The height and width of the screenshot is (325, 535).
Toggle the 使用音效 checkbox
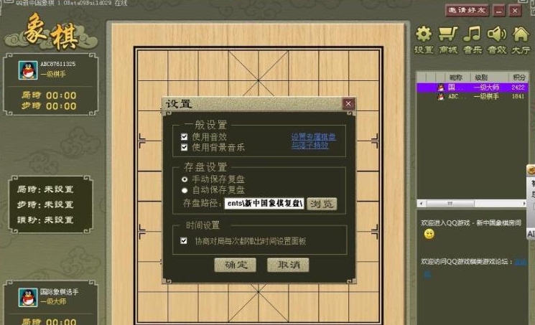click(x=185, y=137)
